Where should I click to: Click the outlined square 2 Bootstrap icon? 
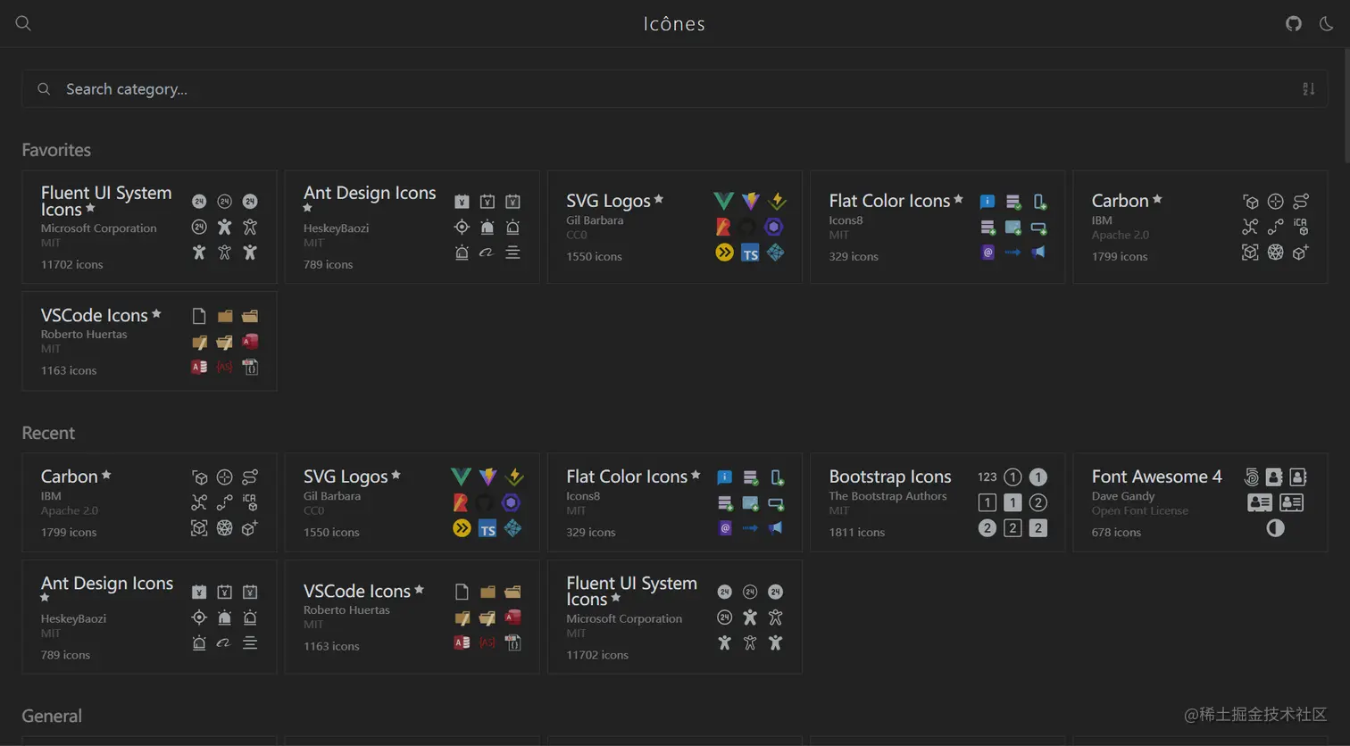click(1012, 527)
